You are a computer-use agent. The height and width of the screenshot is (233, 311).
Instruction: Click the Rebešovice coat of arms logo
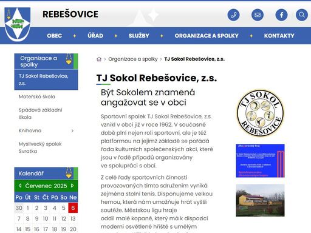[18, 24]
